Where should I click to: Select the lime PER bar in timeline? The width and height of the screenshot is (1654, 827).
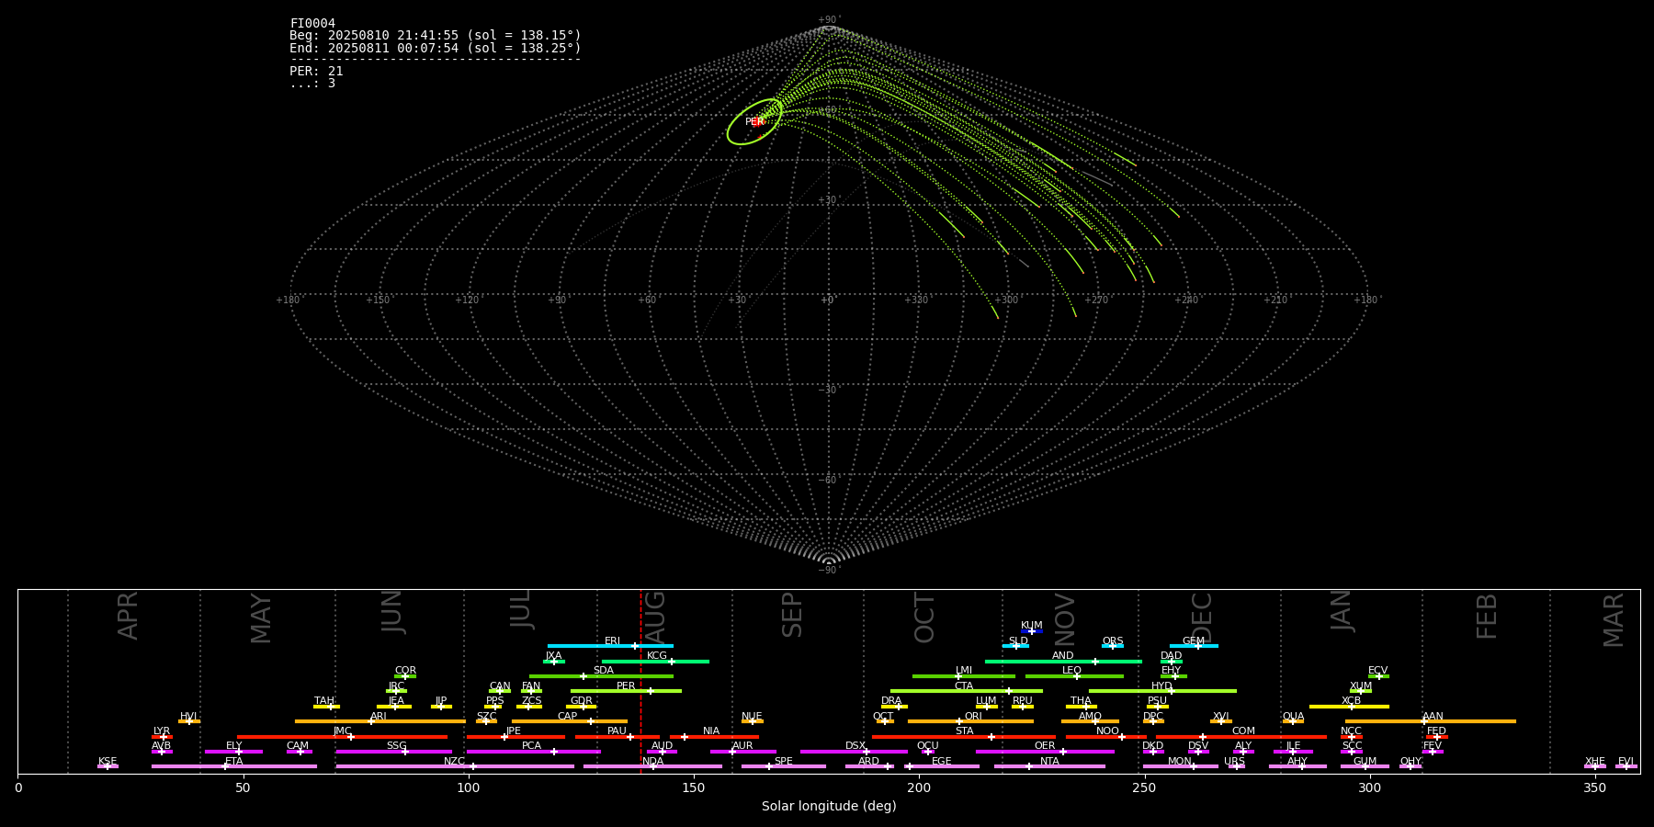(626, 691)
